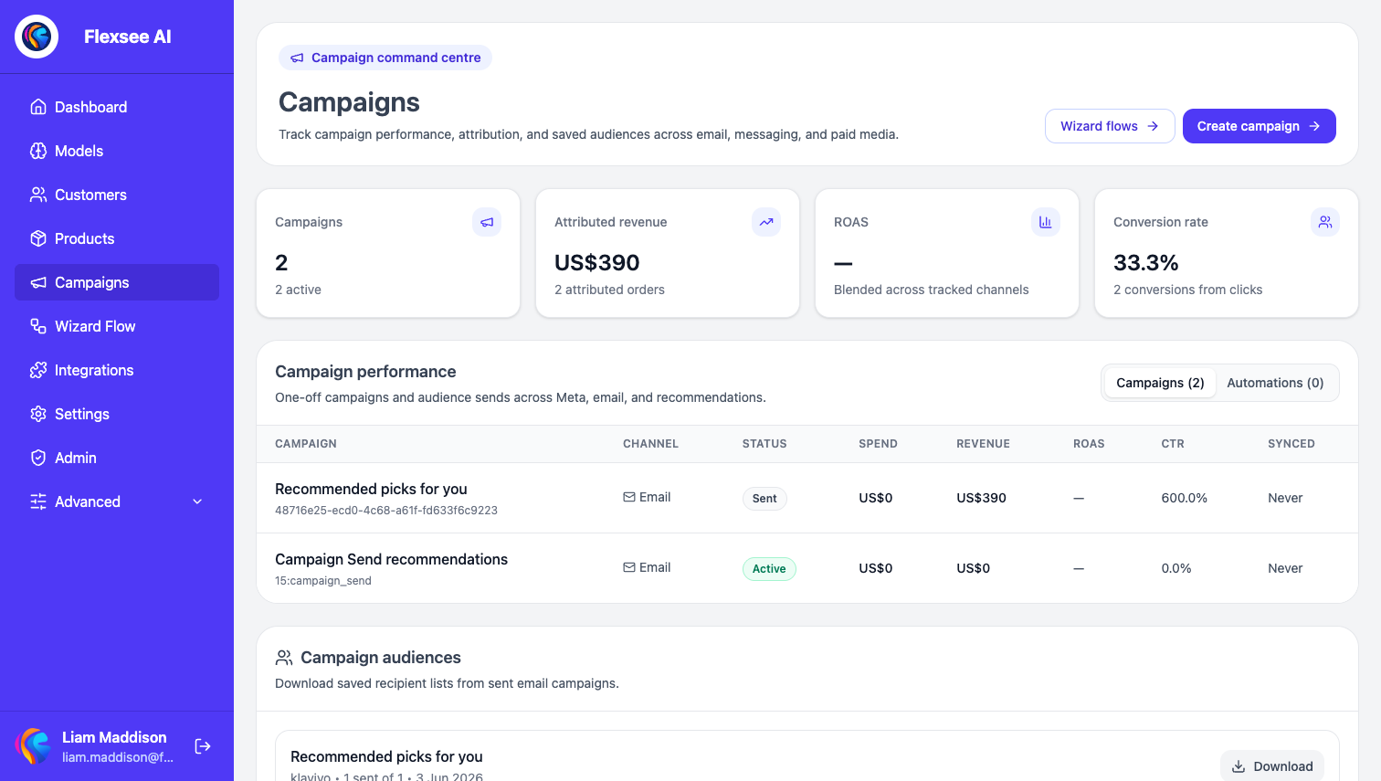Open Wizard Flow from the sidebar
The height and width of the screenshot is (781, 1381).
(117, 326)
